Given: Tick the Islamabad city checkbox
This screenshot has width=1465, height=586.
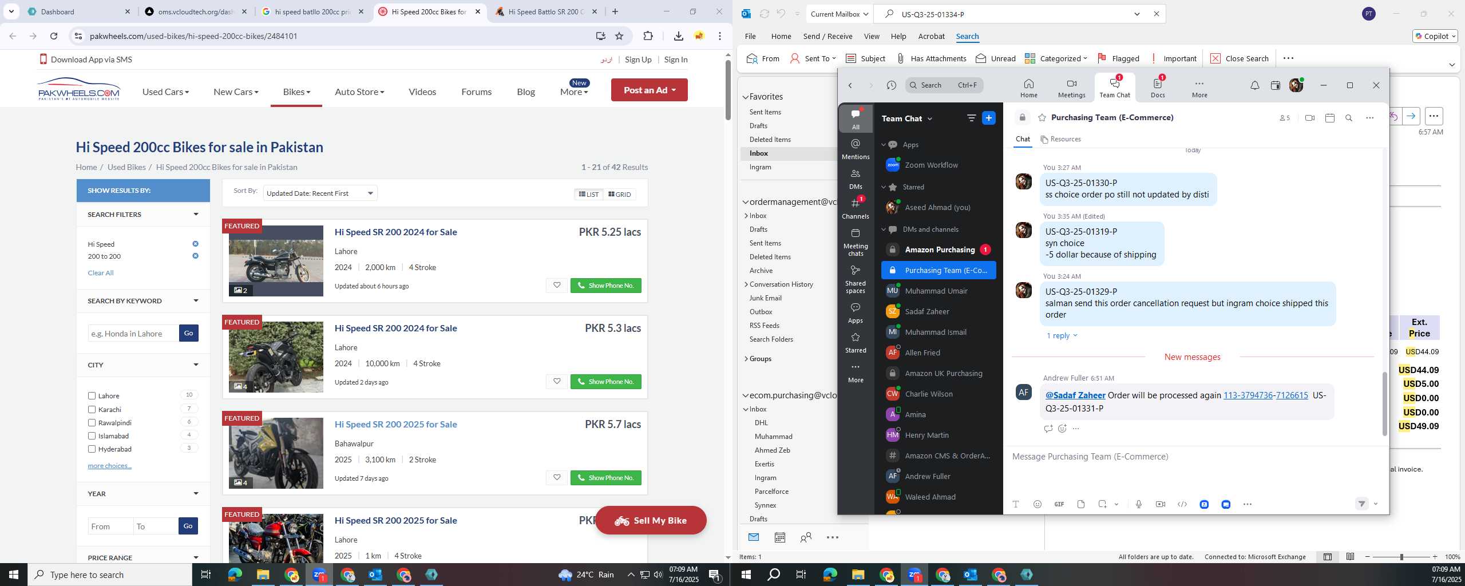Looking at the screenshot, I should pyautogui.click(x=92, y=435).
